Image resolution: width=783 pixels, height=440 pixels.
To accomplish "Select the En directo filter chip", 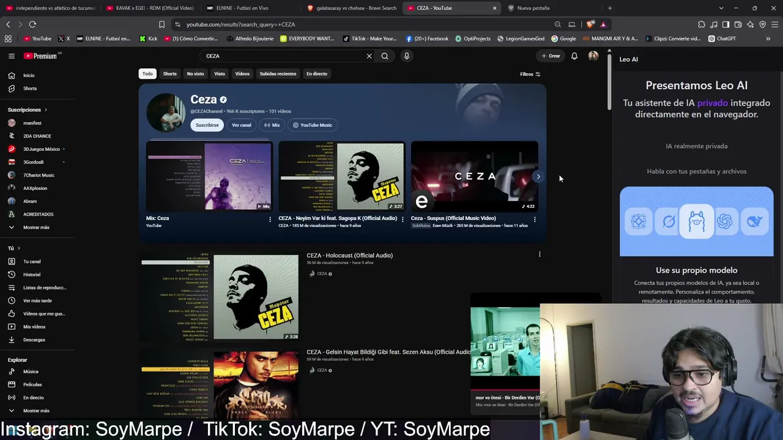I will (x=317, y=74).
